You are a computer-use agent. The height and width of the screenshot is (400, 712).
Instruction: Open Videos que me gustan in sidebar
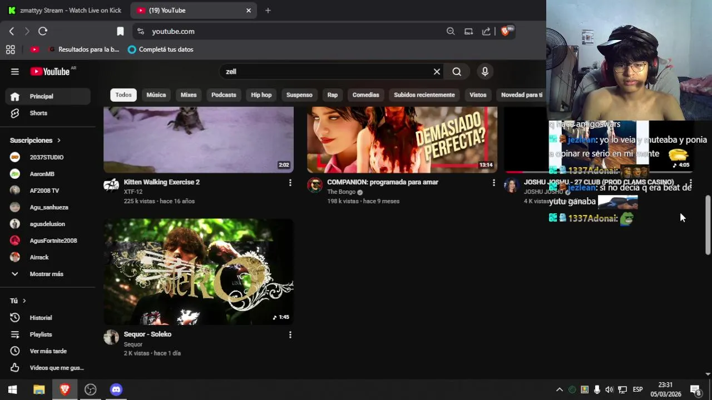pos(48,368)
